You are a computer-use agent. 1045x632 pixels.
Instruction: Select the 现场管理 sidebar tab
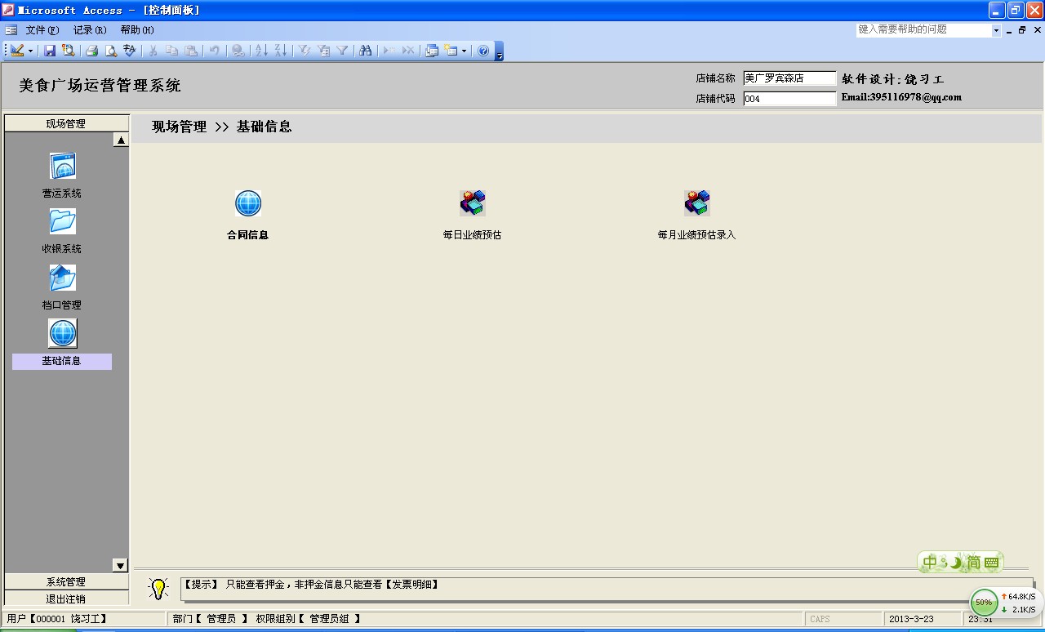tap(66, 124)
